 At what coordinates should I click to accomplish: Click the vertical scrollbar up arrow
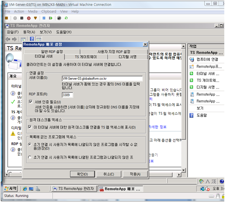pyautogui.click(x=183, y=46)
